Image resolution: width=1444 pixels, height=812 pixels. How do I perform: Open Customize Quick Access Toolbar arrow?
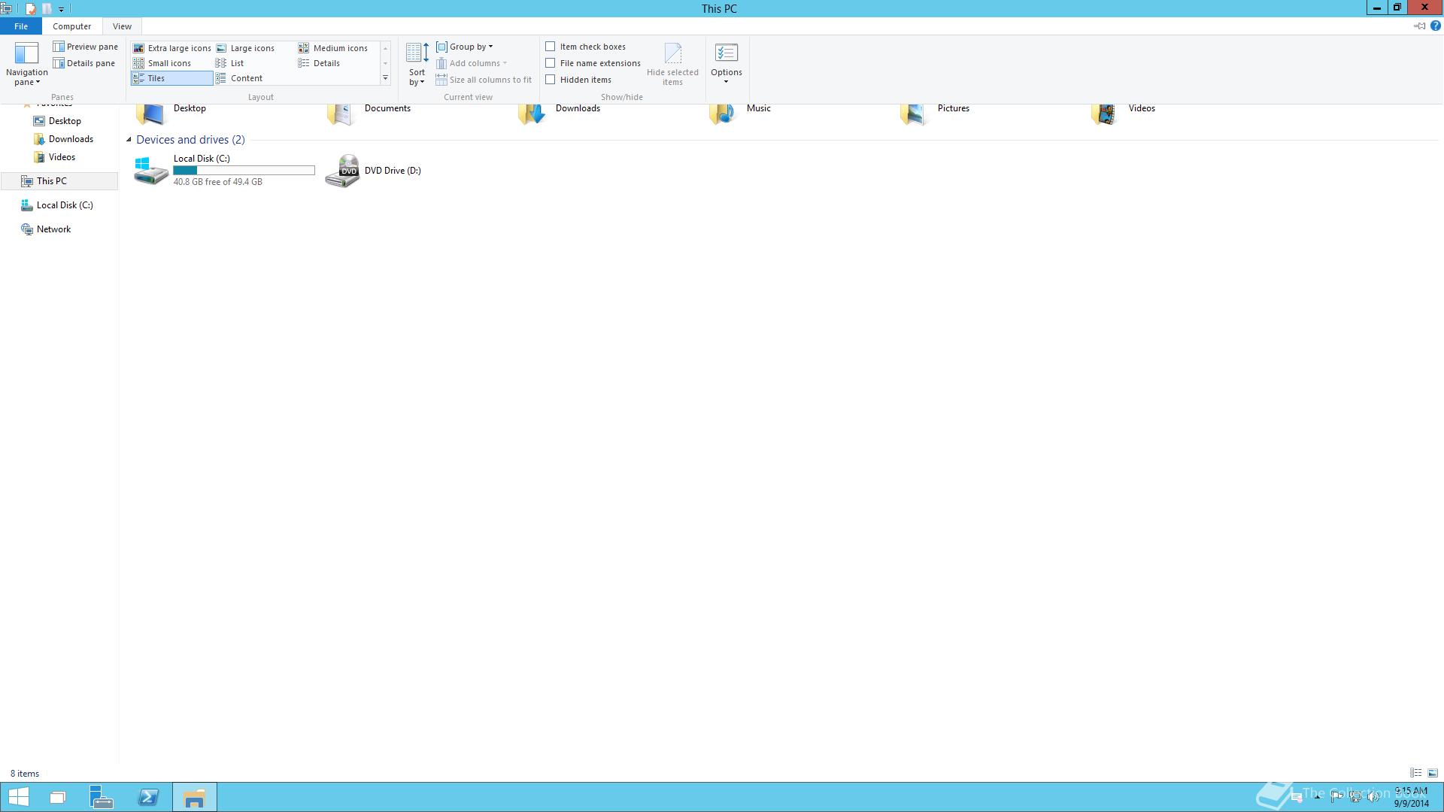pos(61,9)
